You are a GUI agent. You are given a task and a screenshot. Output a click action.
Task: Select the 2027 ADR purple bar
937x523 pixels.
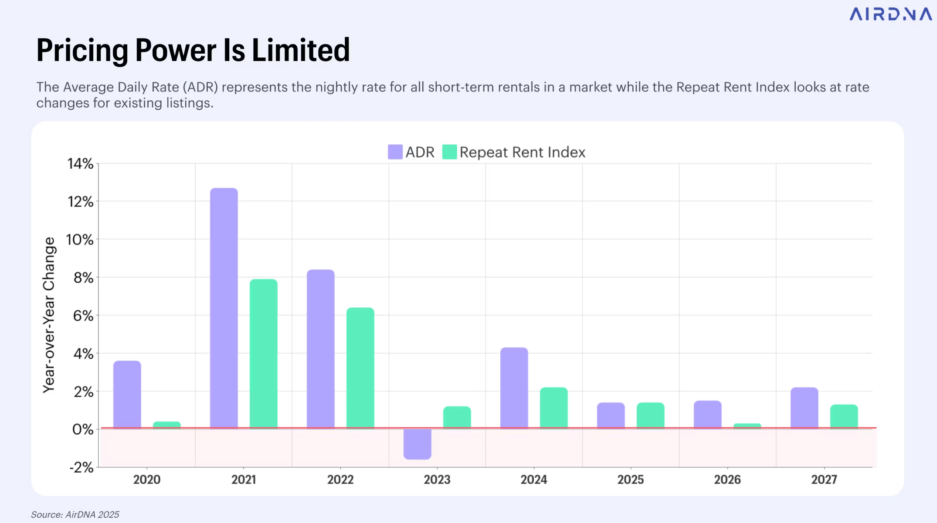tap(805, 408)
